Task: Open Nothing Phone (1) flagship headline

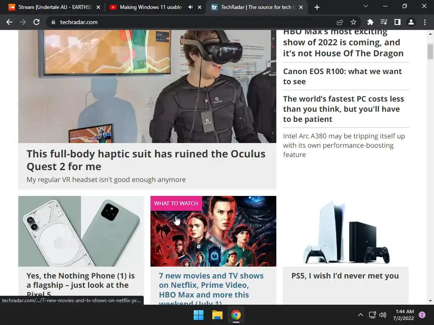Action: tap(81, 285)
